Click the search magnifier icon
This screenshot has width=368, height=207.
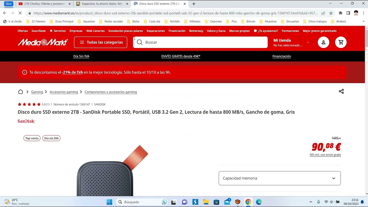140,42
